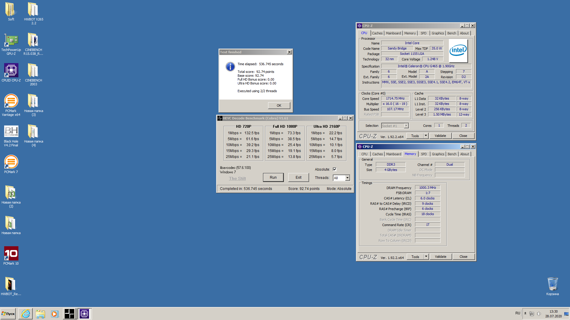The image size is (570, 320).
Task: Open the HWBOT X265 2.2 folder
Action: pyautogui.click(x=34, y=13)
